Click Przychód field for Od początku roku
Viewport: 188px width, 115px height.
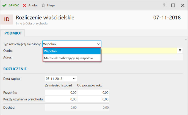93,92
